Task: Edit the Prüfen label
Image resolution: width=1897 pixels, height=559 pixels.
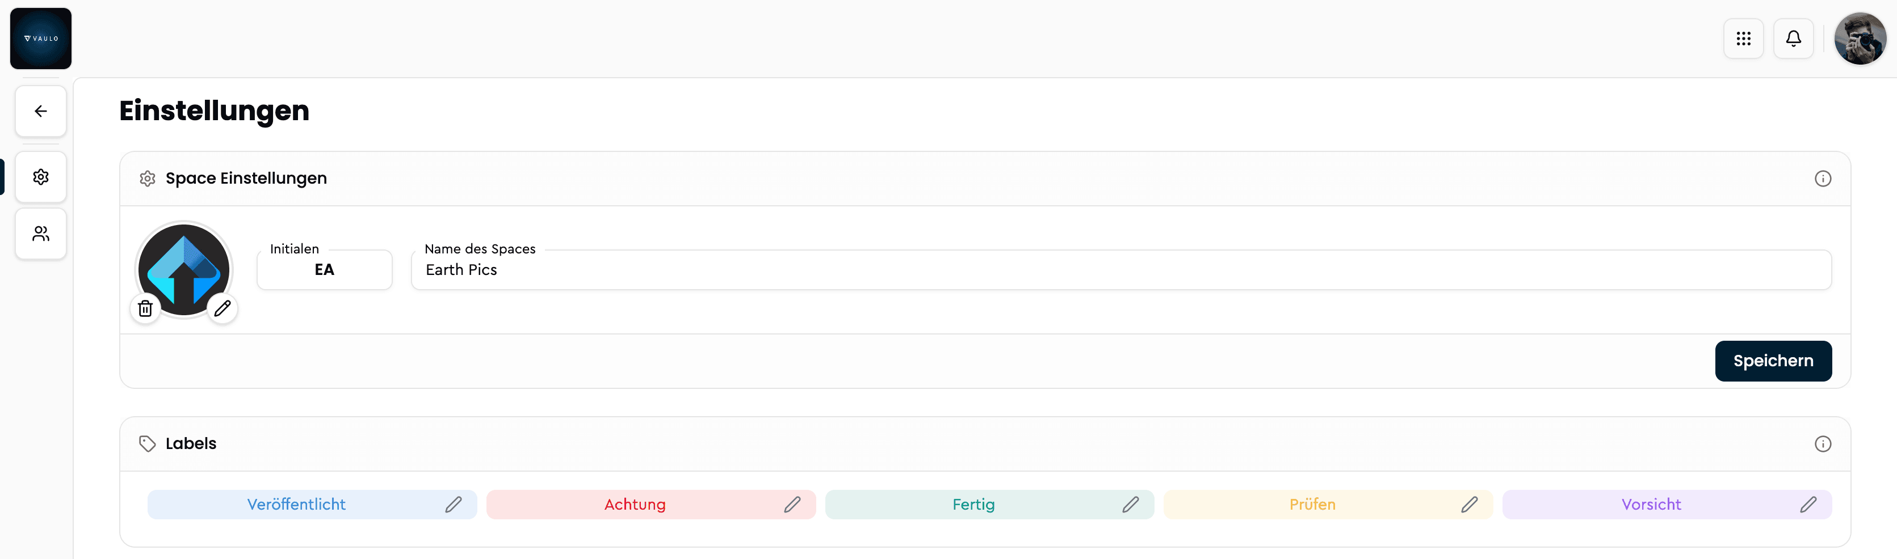Action: pos(1470,505)
